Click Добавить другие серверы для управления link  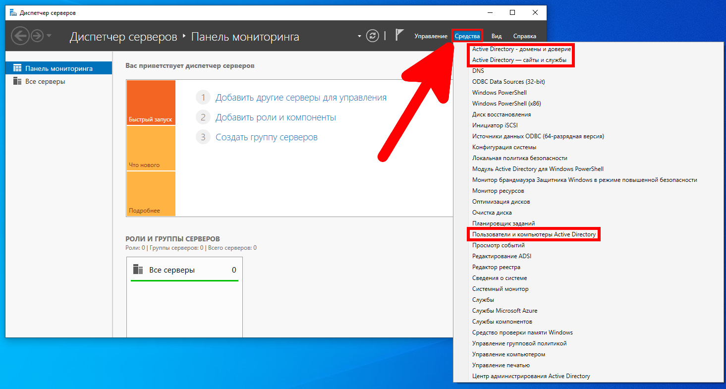301,98
